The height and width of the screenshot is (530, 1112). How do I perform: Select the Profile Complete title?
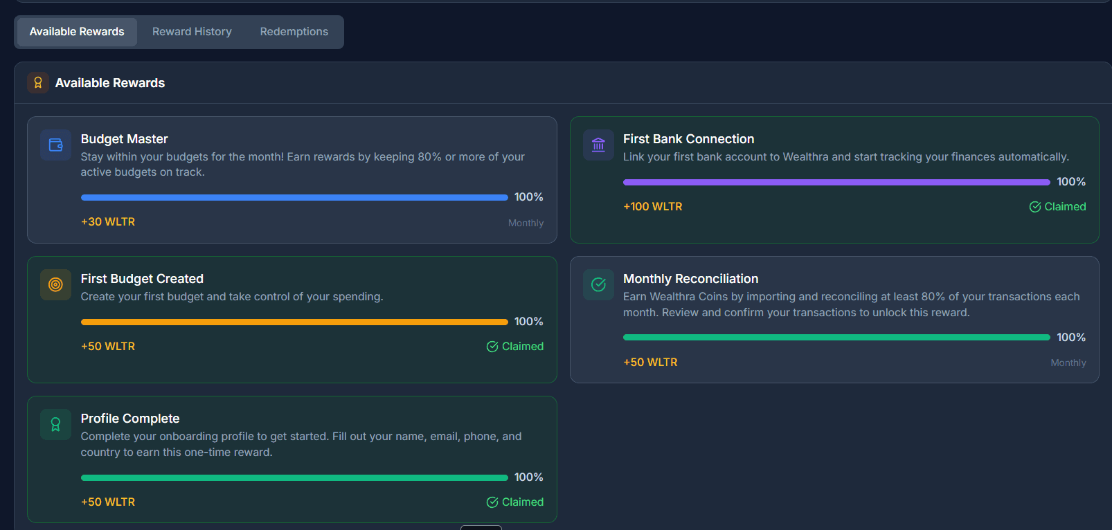(x=130, y=419)
